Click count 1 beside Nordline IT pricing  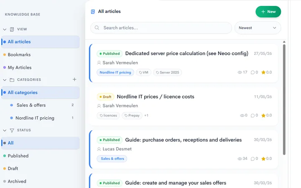coord(73,118)
